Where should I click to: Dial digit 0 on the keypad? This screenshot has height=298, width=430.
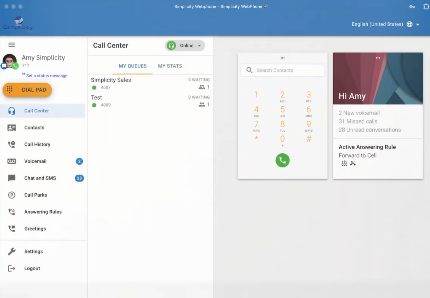(282, 140)
